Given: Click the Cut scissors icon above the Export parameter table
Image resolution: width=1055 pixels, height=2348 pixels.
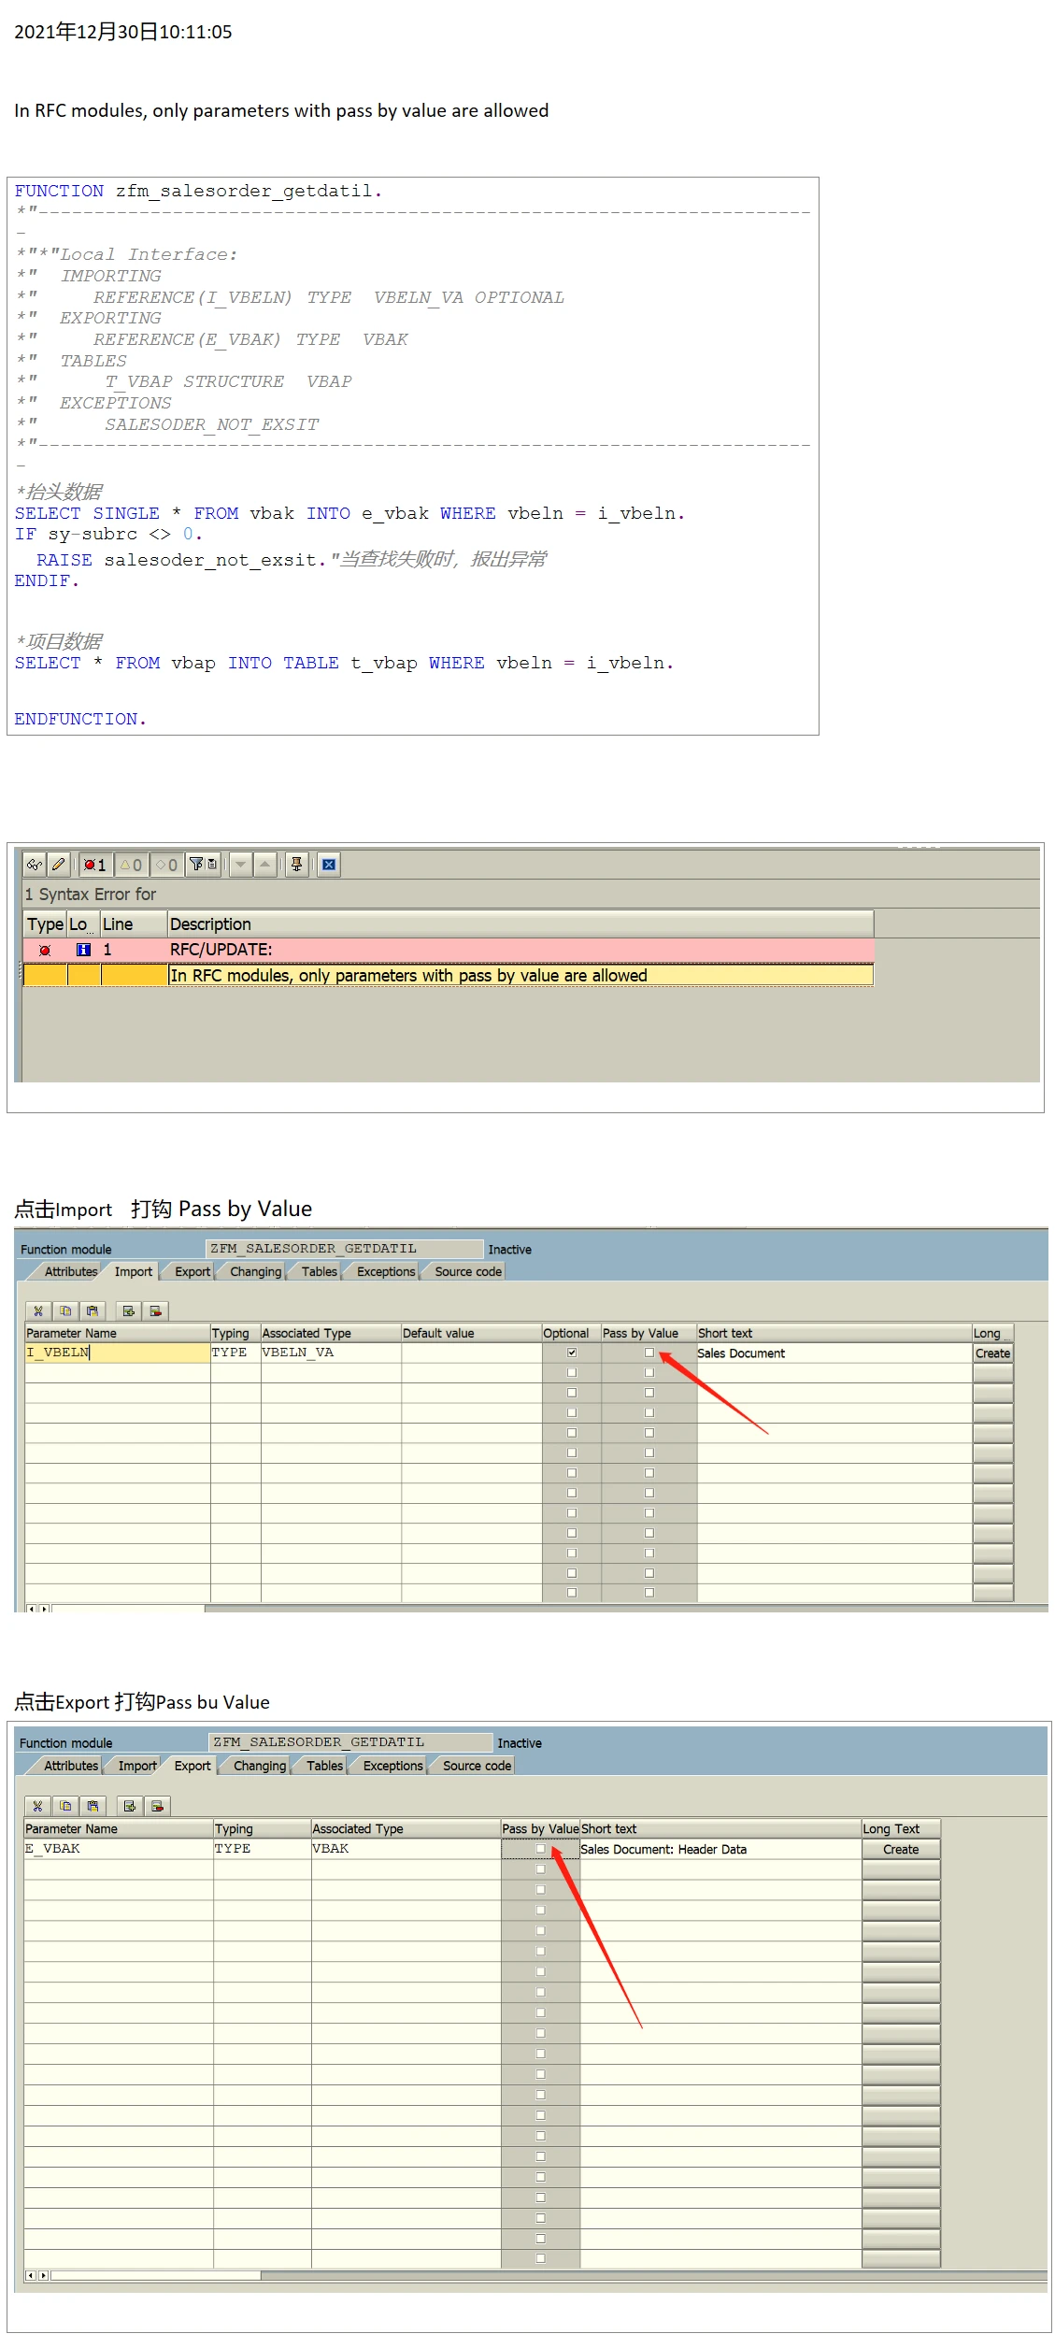Looking at the screenshot, I should [x=37, y=1806].
